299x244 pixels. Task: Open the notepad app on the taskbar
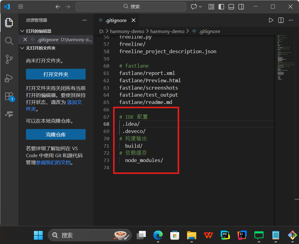[275, 235]
